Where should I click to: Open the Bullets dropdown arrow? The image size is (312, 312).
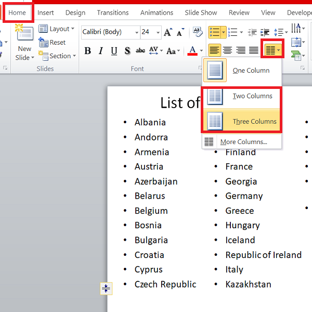coord(224,32)
